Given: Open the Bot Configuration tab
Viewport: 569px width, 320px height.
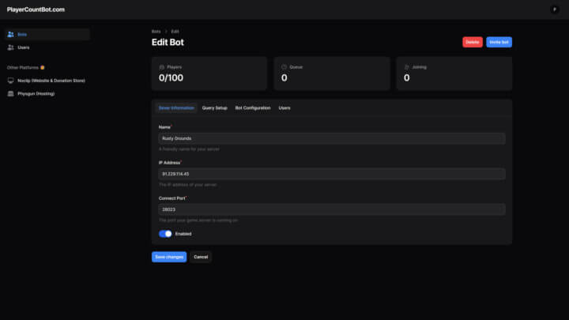Looking at the screenshot, I should (x=253, y=107).
